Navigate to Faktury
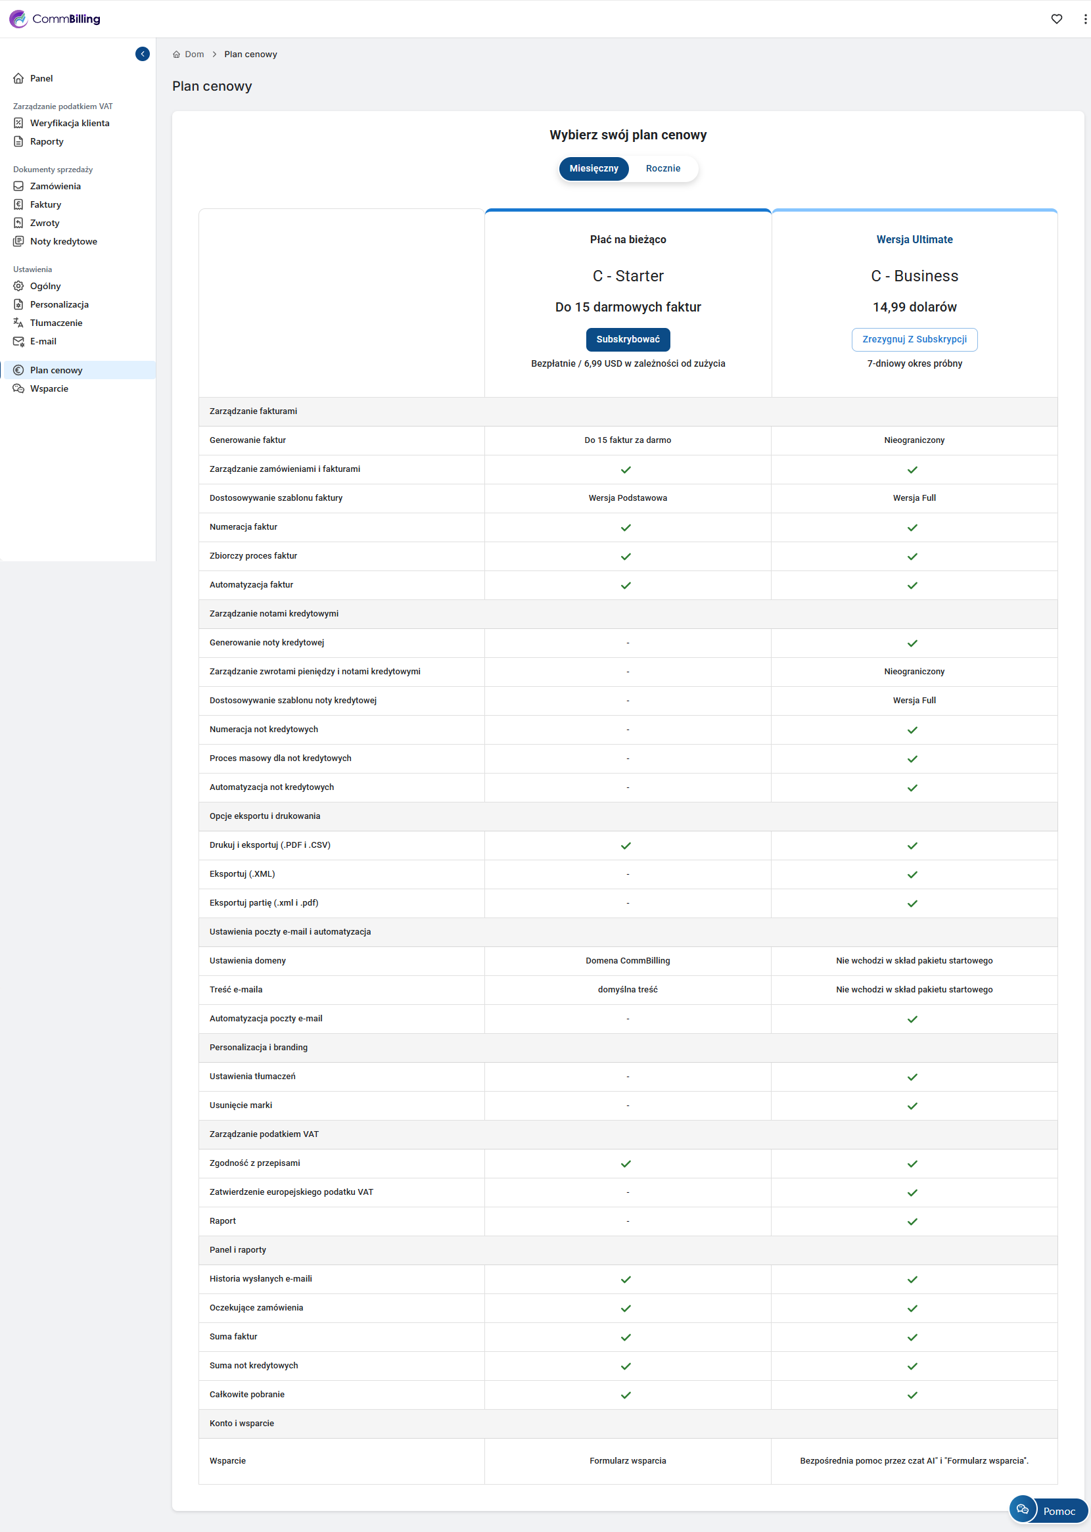1091x1532 pixels. [x=45, y=205]
